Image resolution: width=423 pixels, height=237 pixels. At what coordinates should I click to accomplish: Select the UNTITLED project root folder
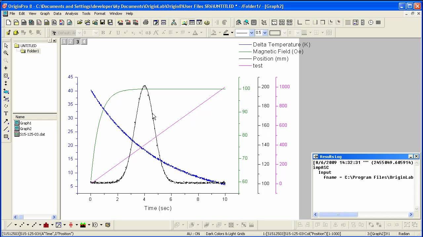coord(28,46)
